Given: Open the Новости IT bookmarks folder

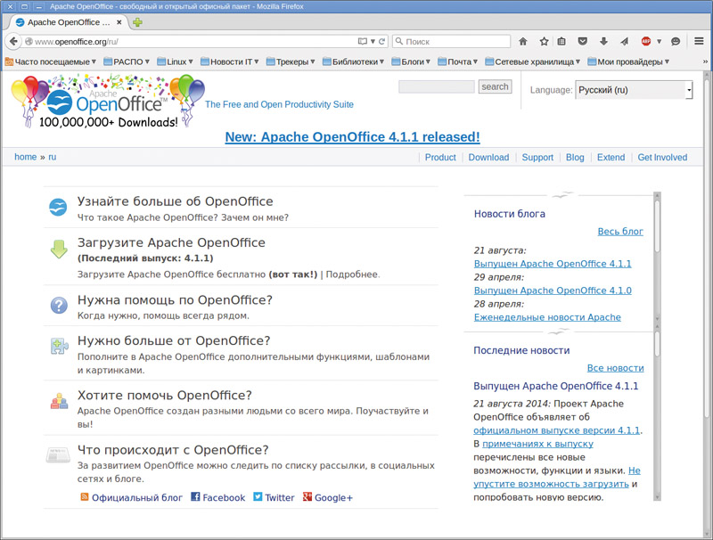Looking at the screenshot, I should click(x=230, y=61).
